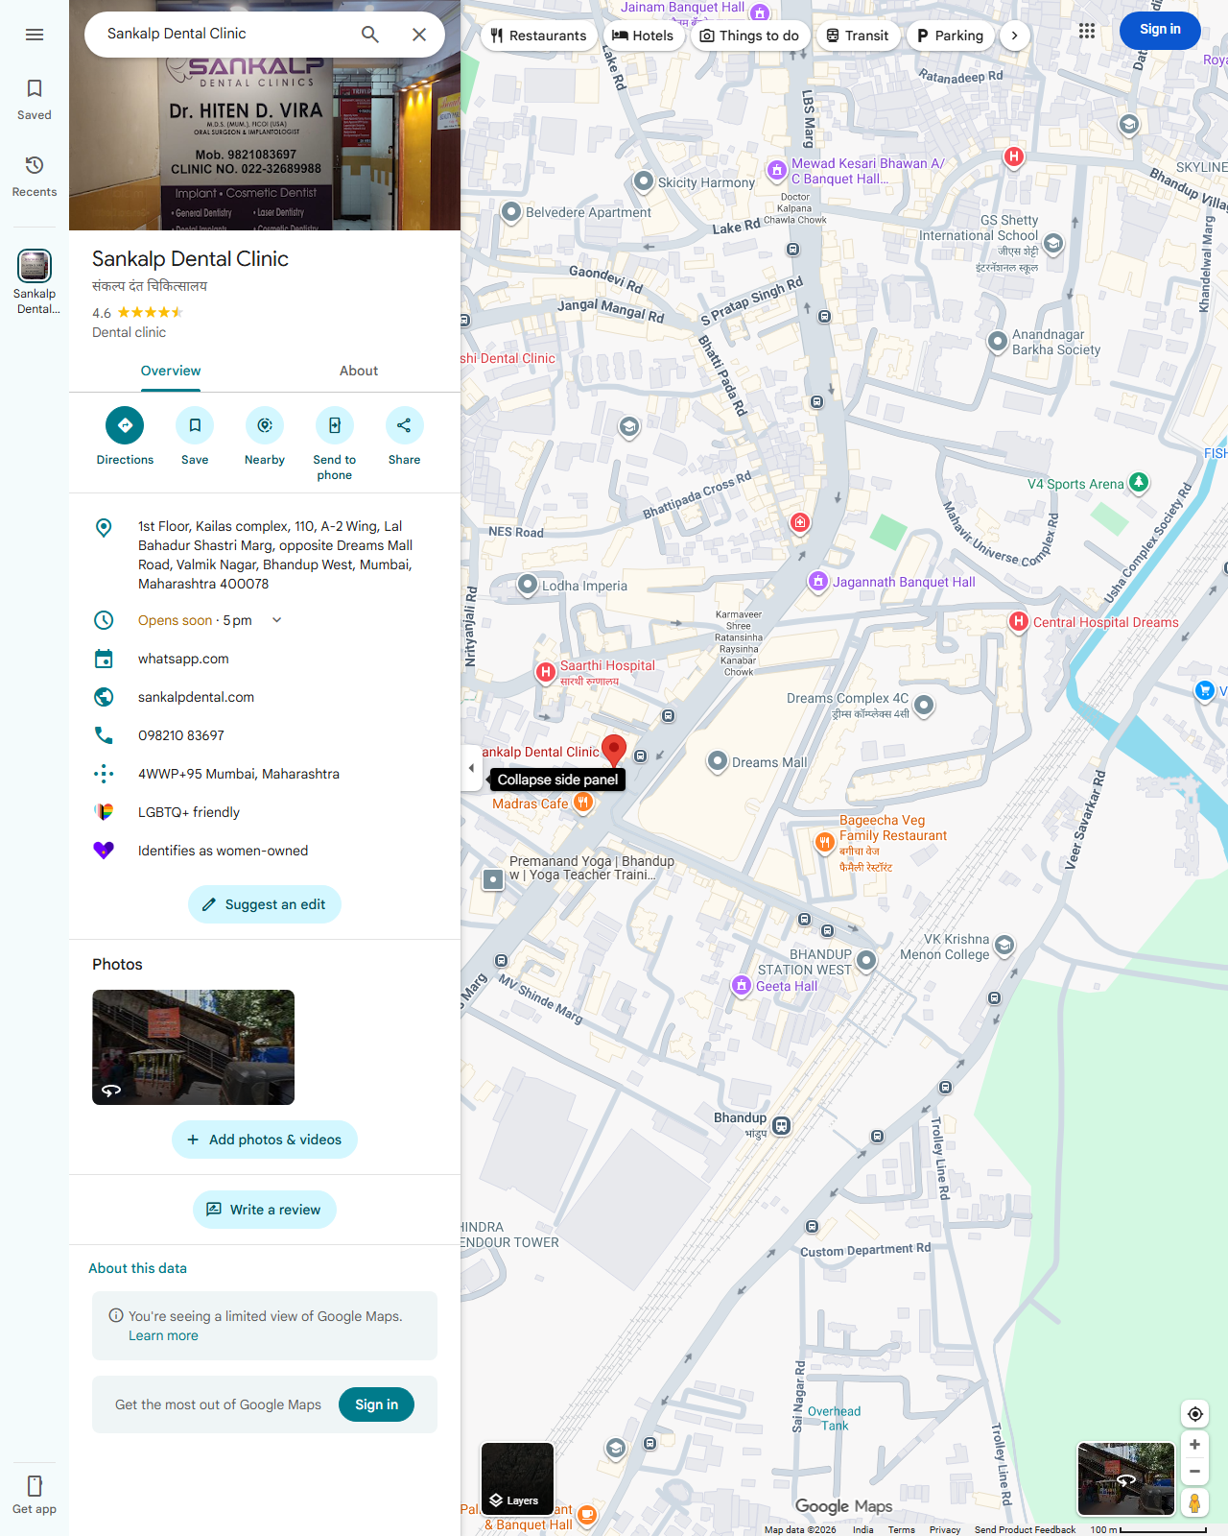Select VK Krishna Menon College marker
The height and width of the screenshot is (1536, 1228).
pyautogui.click(x=1004, y=946)
